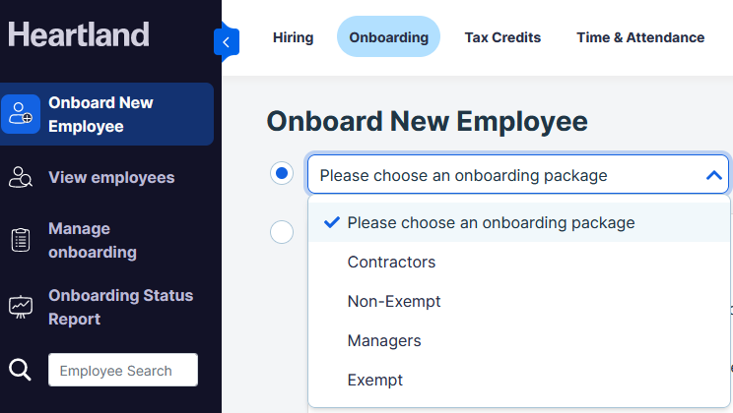
Task: Open the View employees link
Action: point(111,178)
